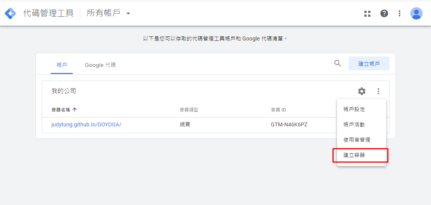The height and width of the screenshot is (205, 431).
Task: Click the 代碼管理工具 title text
Action: pyautogui.click(x=48, y=13)
